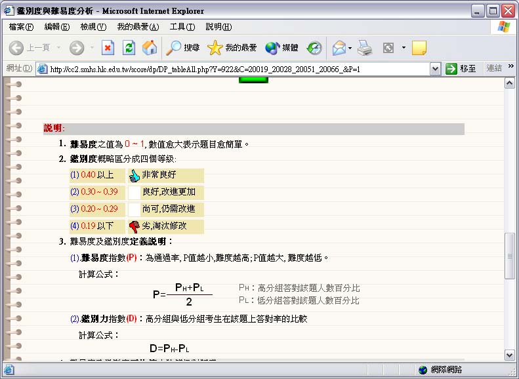Viewport: 519px width, 379px height.
Task: Click the Go (移至) button
Action: pos(461,69)
